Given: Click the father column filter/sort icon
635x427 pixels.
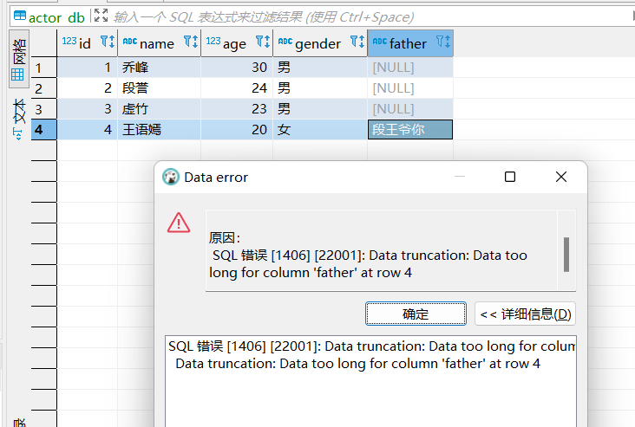Looking at the screenshot, I should (443, 42).
